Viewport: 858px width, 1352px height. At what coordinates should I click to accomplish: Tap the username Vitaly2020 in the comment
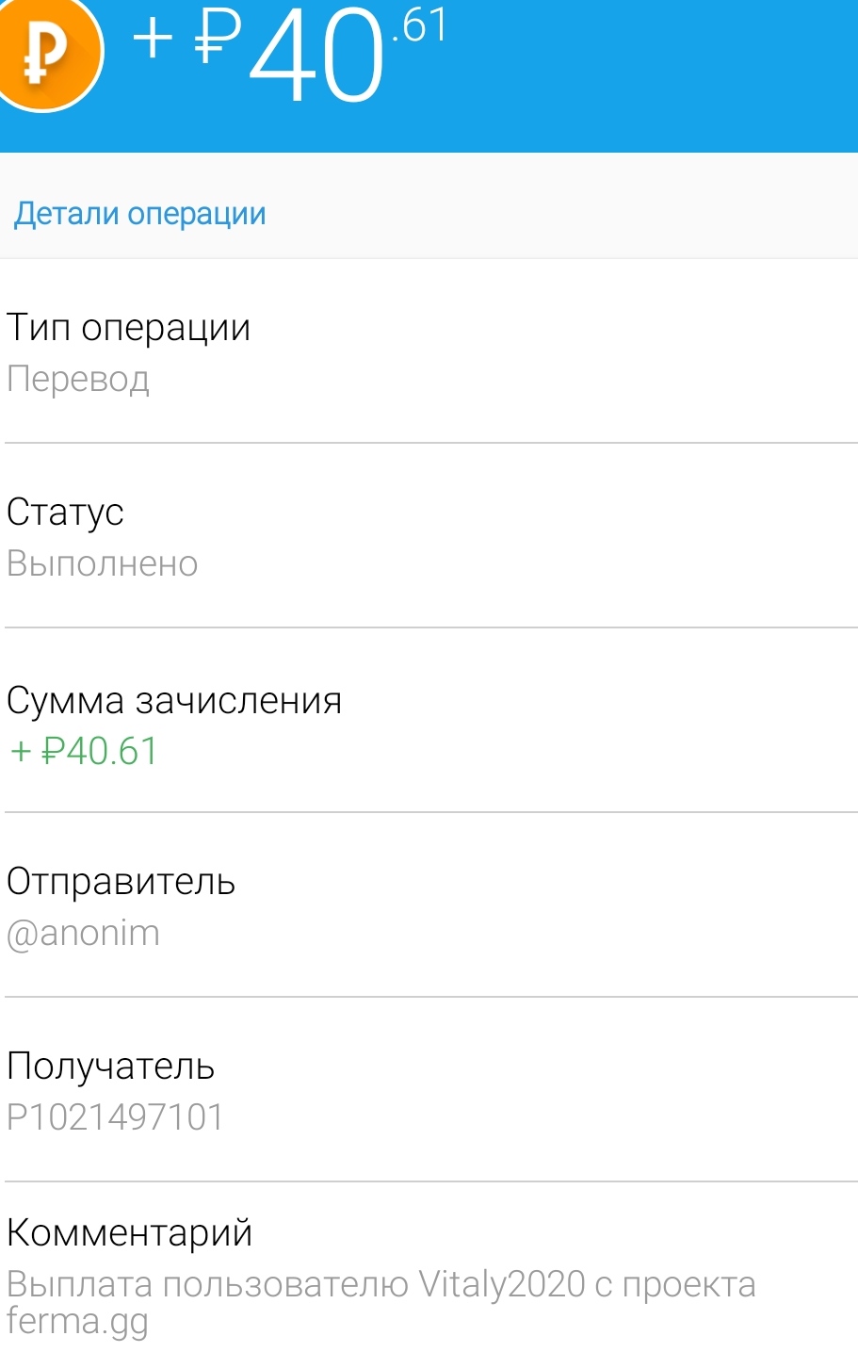click(501, 1284)
